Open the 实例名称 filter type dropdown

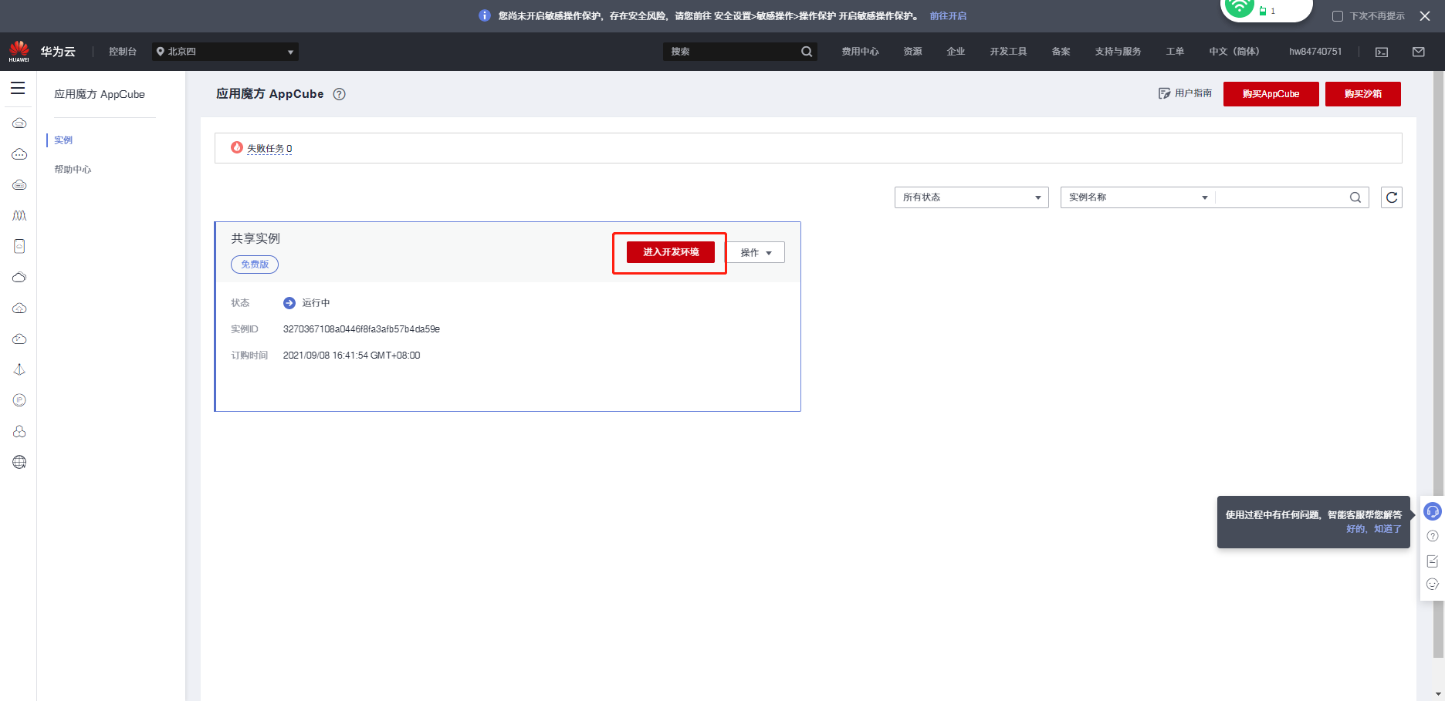(x=1138, y=197)
